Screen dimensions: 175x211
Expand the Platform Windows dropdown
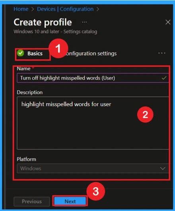pos(93,168)
